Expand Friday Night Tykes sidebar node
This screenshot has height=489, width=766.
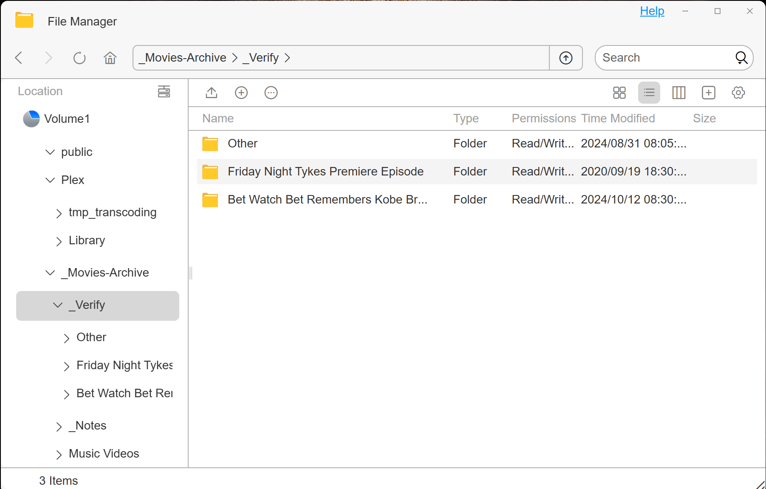pos(66,366)
